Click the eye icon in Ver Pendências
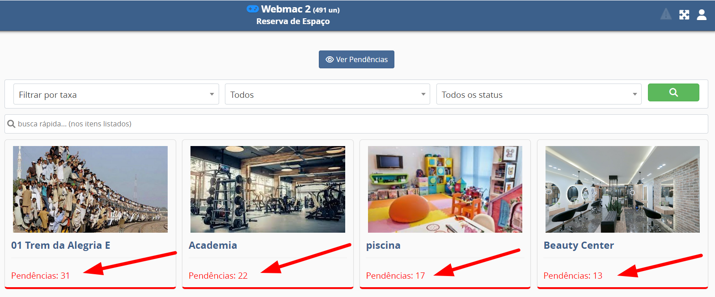The height and width of the screenshot is (297, 715). pos(330,59)
